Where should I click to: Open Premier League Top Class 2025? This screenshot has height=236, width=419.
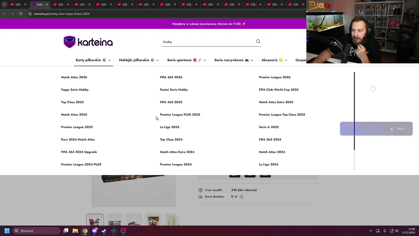282,115
